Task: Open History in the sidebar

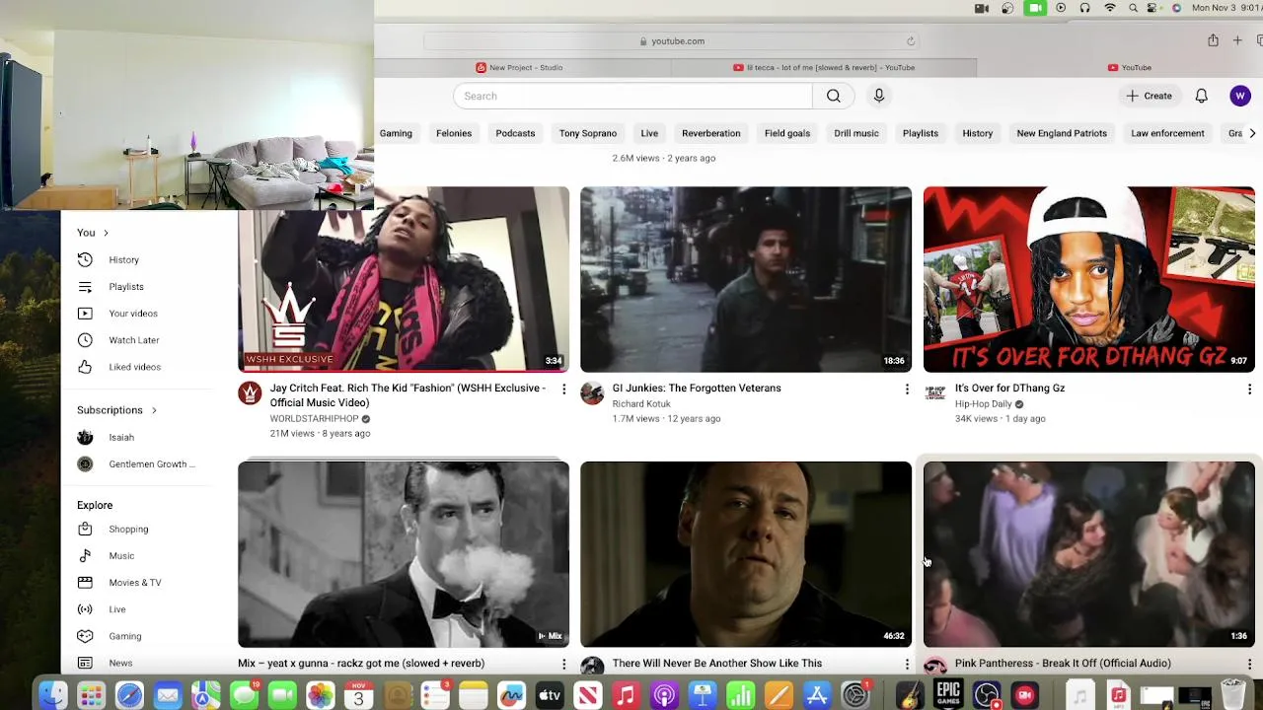Action: (123, 259)
